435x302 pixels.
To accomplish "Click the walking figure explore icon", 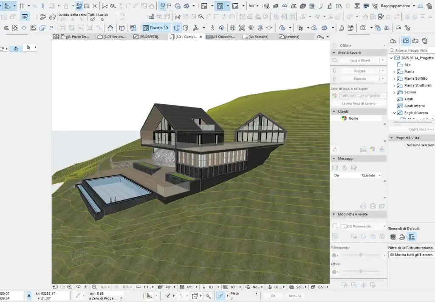I will pos(85,287).
